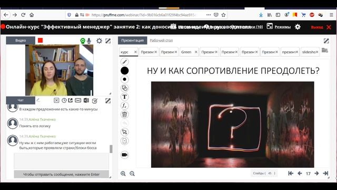Select the pointer cursor tool
Image resolution: width=337 pixels, height=190 pixels.
(124, 132)
